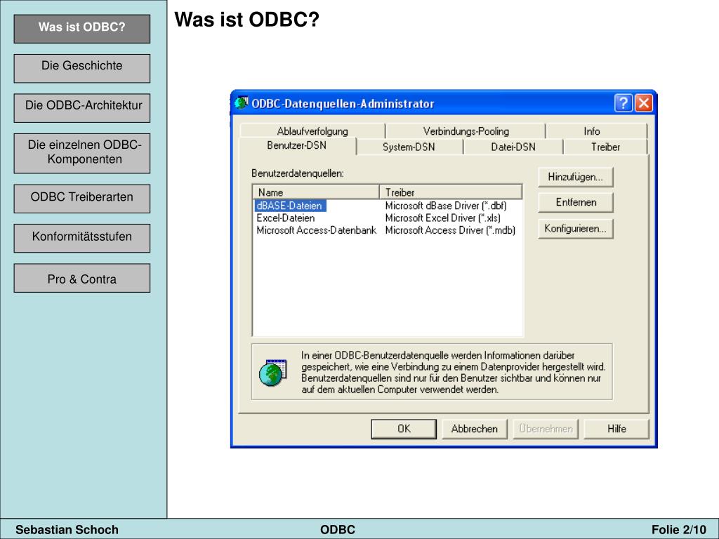This screenshot has height=539, width=719.
Task: Click the Microsoft Access Driver (*.mdb) cell
Action: click(x=450, y=230)
